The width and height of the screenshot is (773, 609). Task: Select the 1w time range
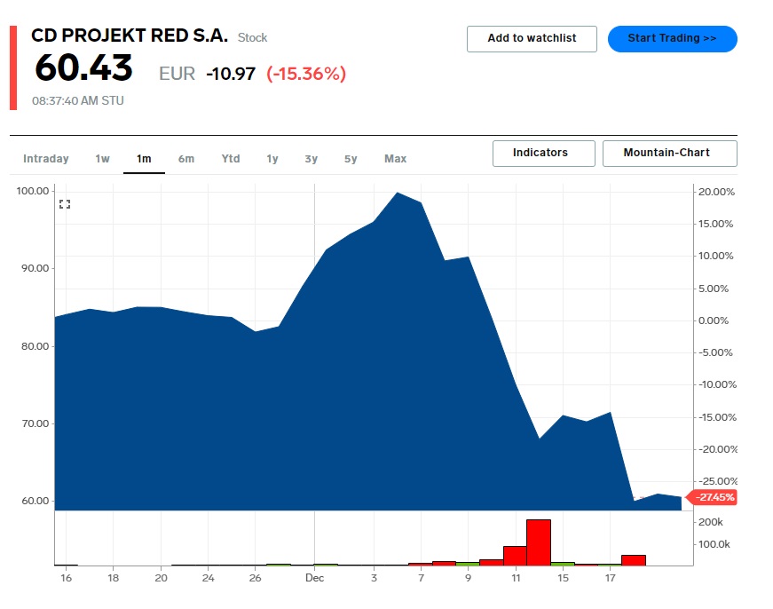pos(103,159)
